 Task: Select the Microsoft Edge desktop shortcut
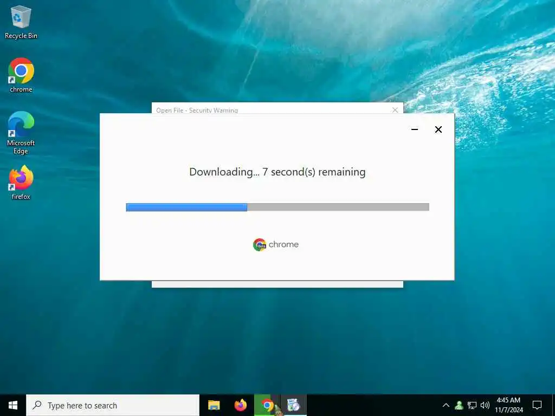coord(21,133)
